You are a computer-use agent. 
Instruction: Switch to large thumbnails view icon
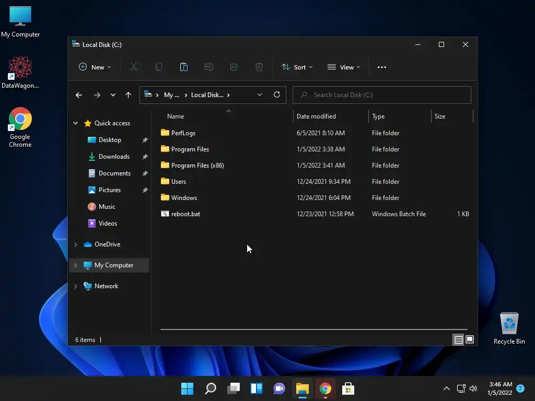click(x=470, y=339)
